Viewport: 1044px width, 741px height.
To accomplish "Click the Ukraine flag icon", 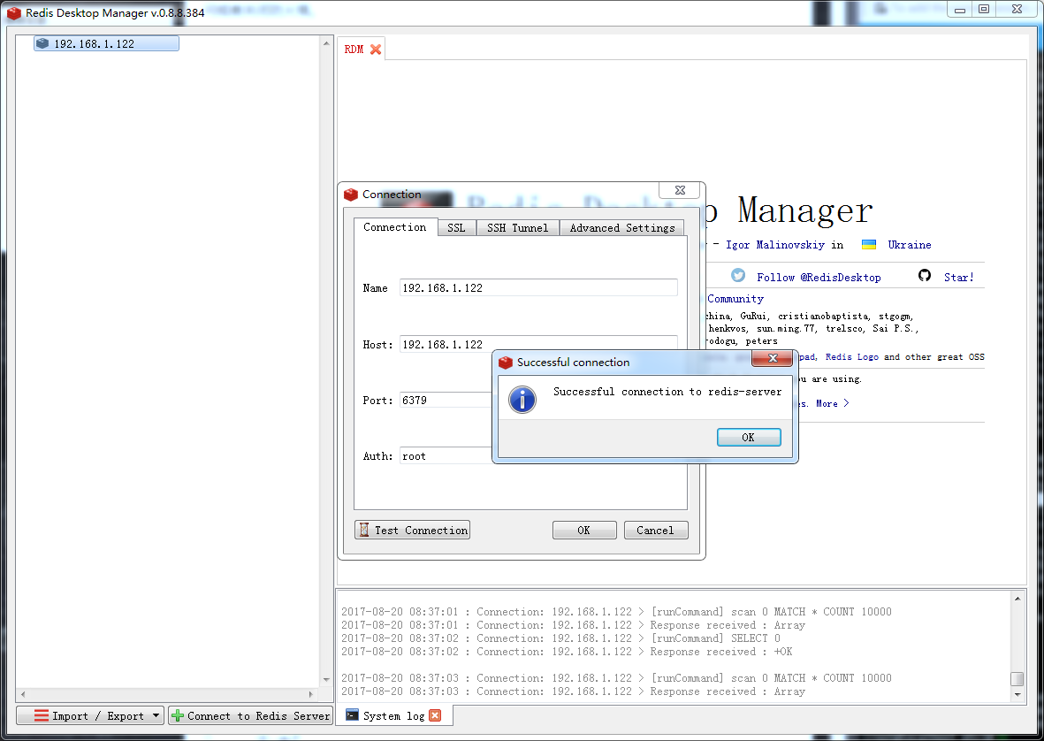I will (869, 244).
